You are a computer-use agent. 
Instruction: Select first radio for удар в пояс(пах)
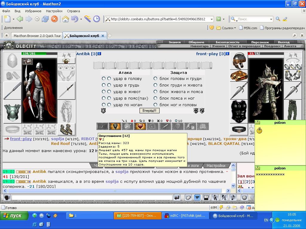[x=103, y=98]
